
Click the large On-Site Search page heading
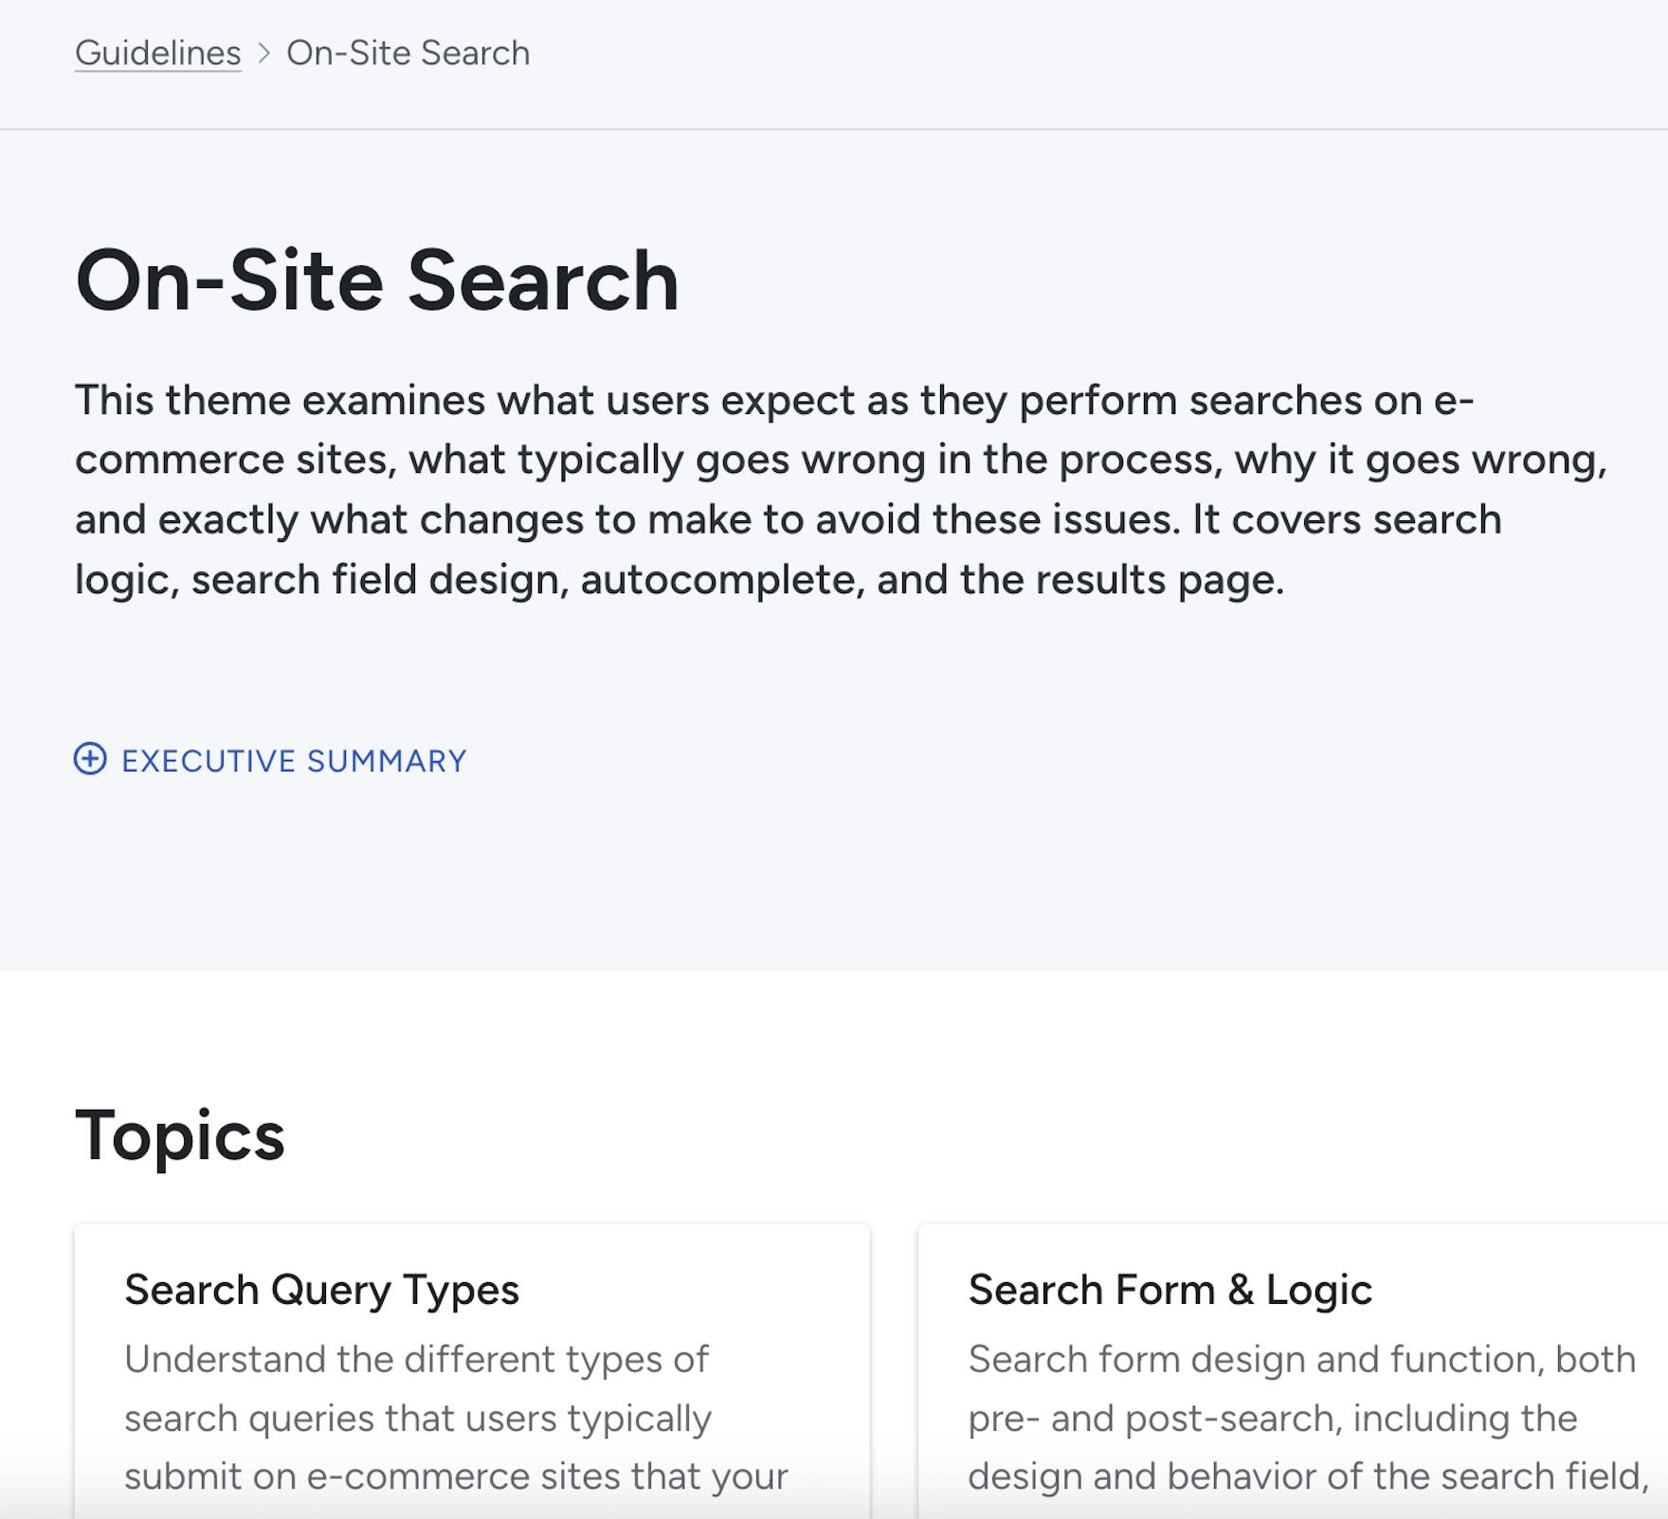[x=377, y=280]
